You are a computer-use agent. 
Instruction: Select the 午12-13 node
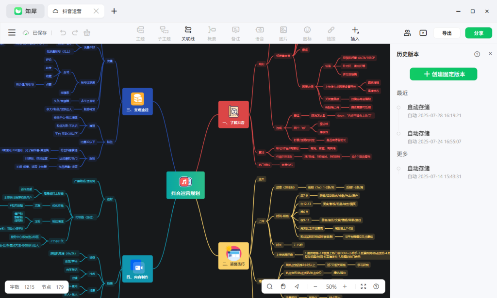click(306, 204)
